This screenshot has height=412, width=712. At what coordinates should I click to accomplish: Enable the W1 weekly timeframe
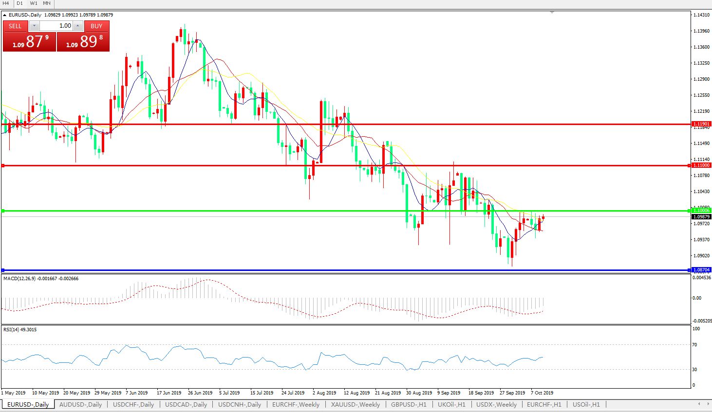pos(34,3)
